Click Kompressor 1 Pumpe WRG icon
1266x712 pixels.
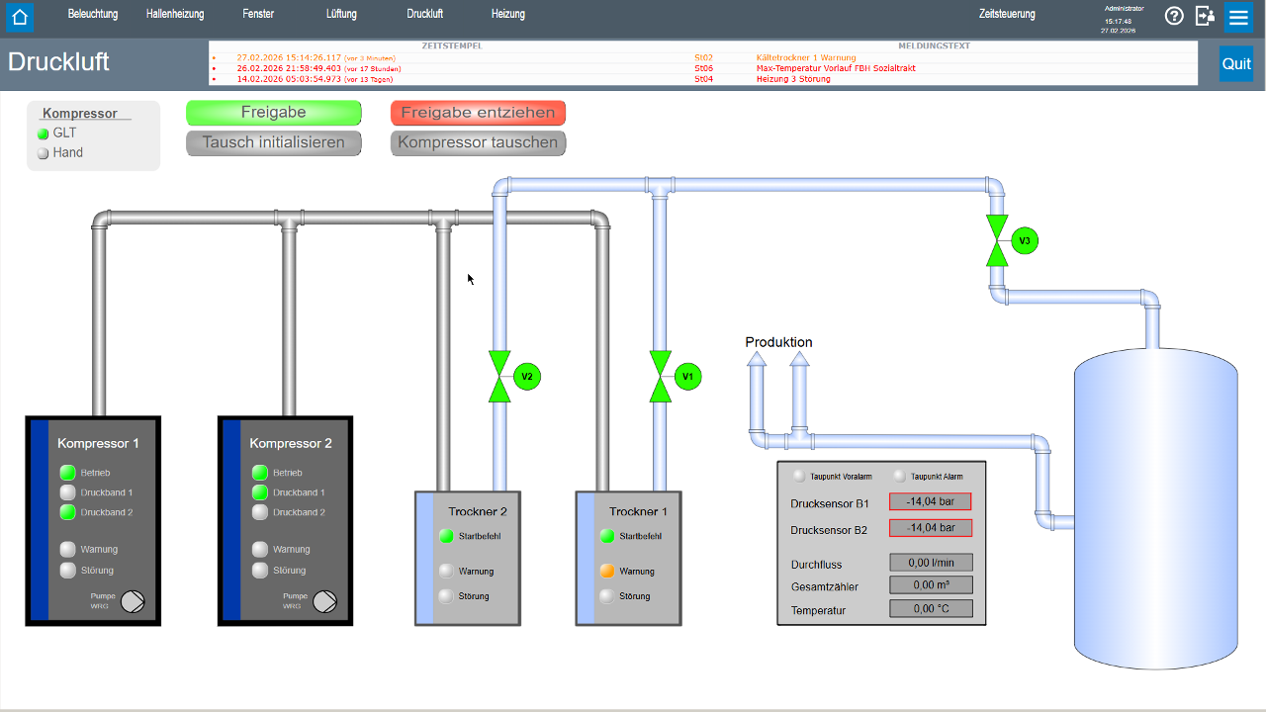(x=133, y=601)
